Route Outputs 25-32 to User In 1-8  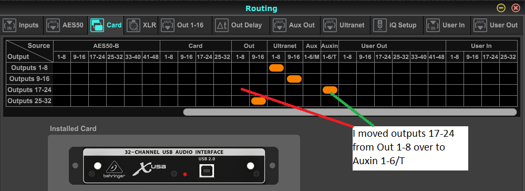coord(455,101)
